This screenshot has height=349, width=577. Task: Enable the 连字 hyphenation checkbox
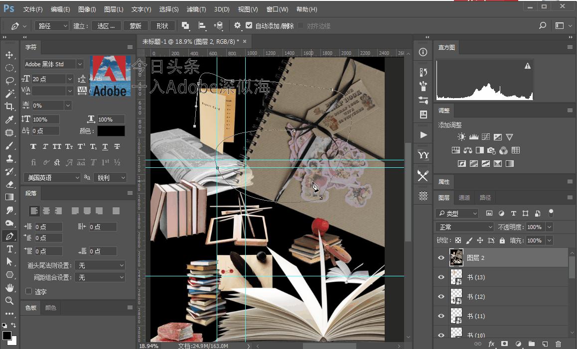tap(29, 291)
